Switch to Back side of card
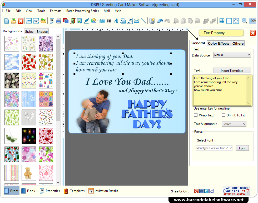The height and width of the screenshot is (203, 258). point(28,191)
